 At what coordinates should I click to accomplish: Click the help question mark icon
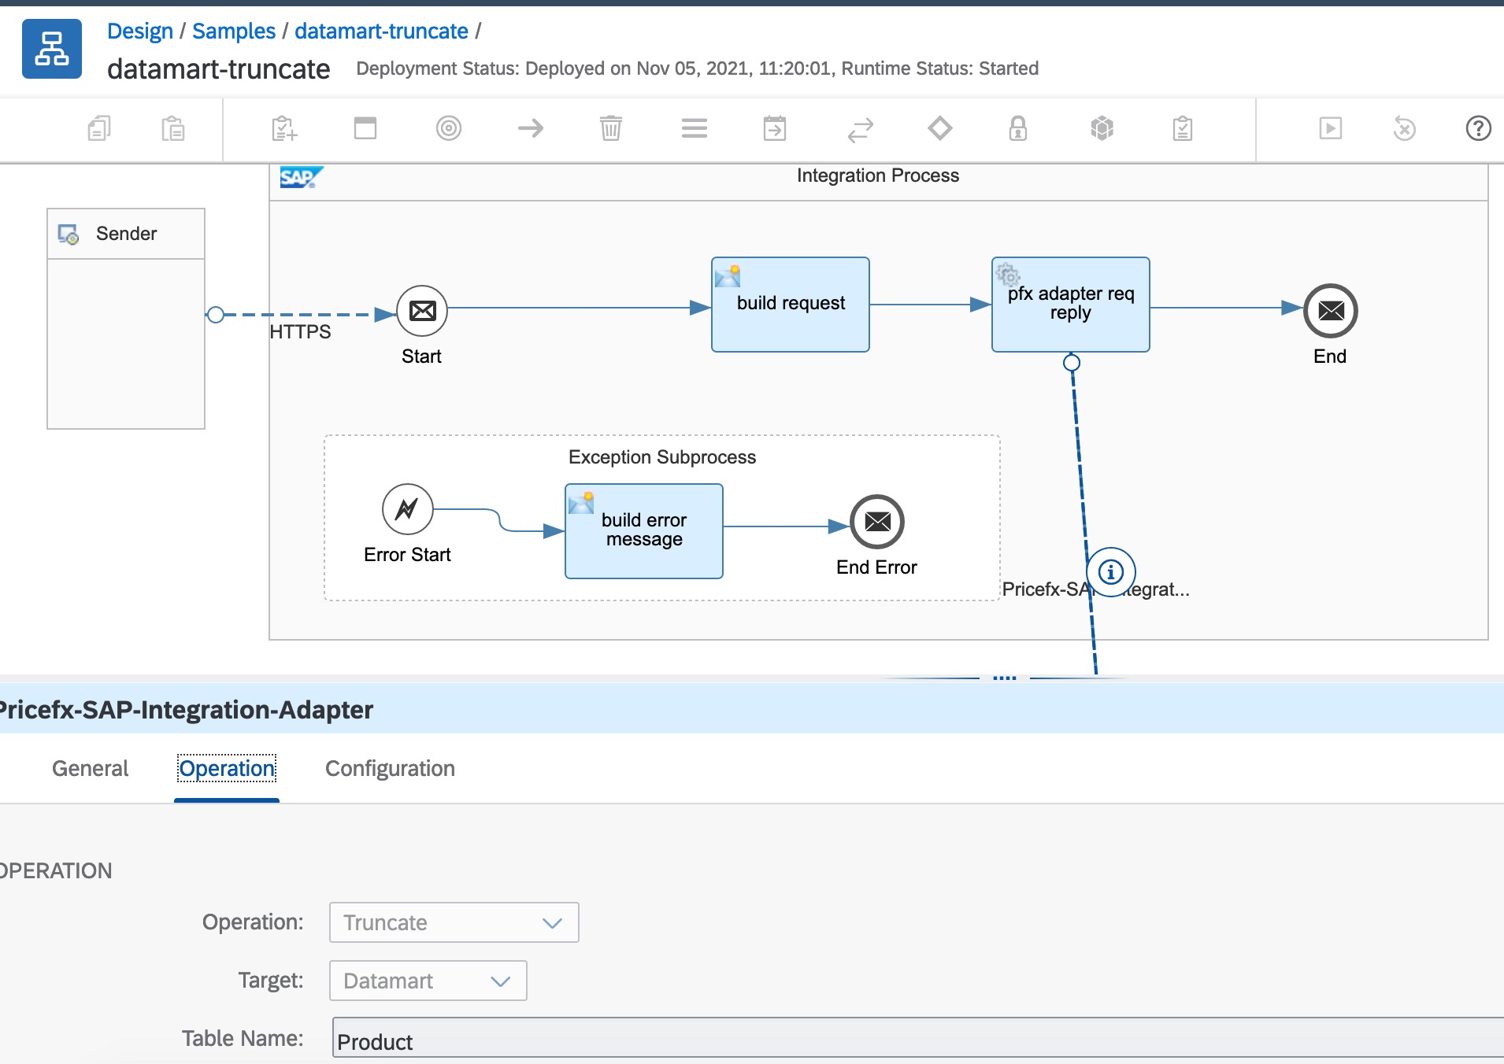(x=1478, y=128)
